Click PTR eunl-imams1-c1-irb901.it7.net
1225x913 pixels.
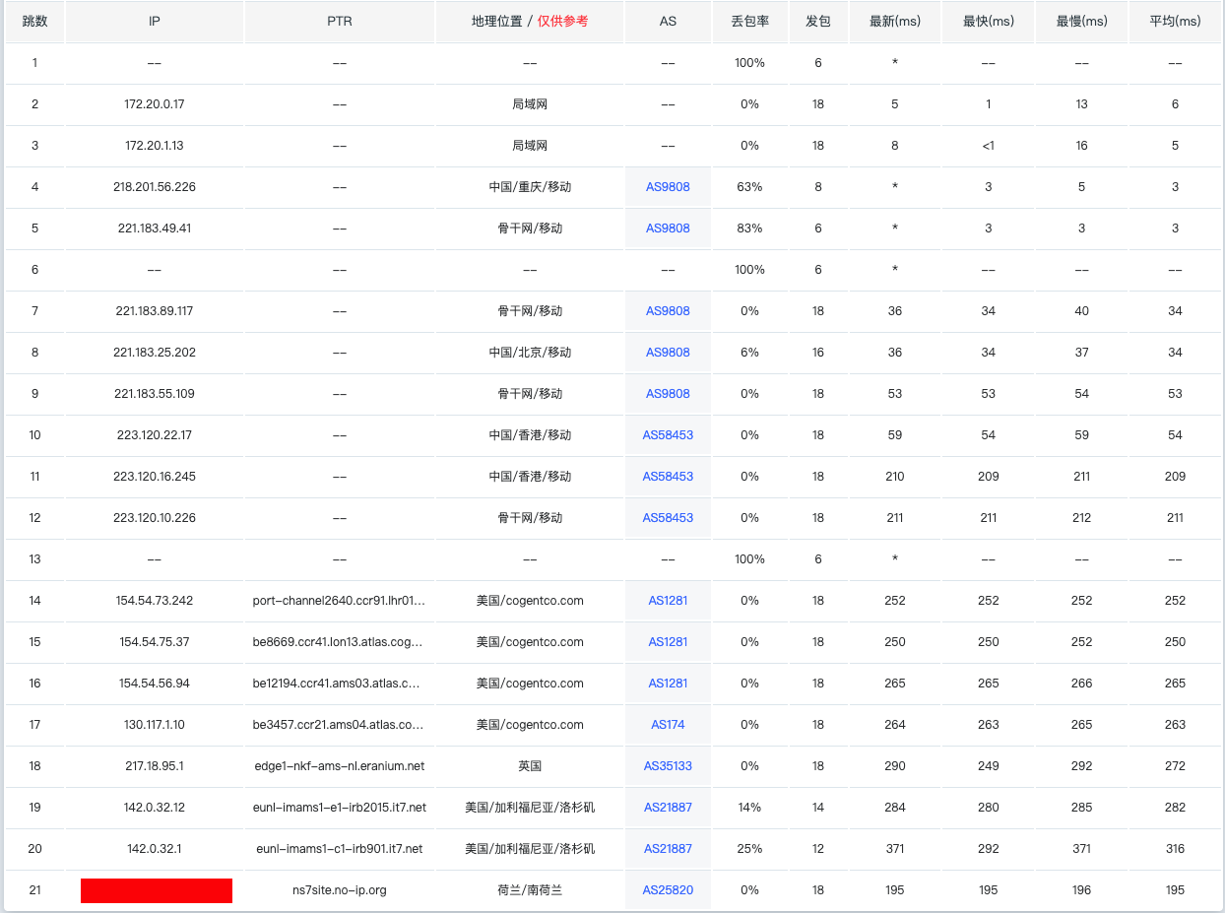tap(340, 849)
